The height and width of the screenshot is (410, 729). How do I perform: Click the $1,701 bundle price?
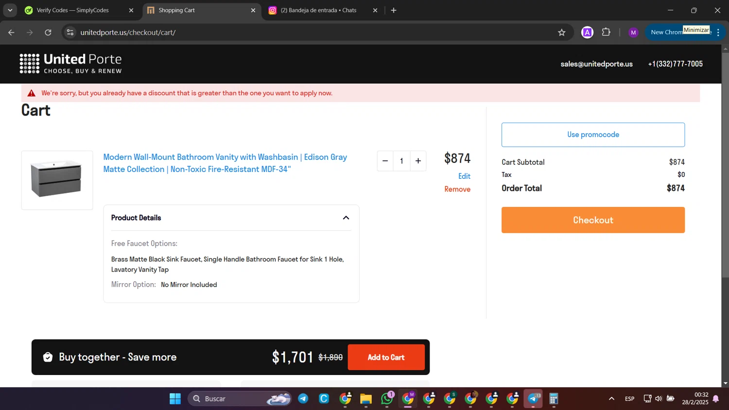293,357
